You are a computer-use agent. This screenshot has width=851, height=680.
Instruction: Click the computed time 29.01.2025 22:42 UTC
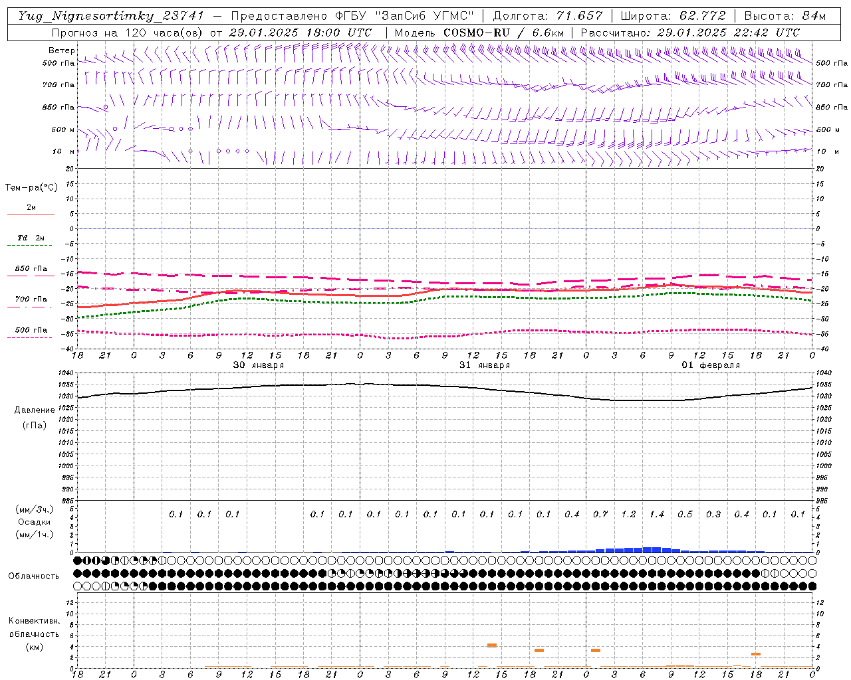point(729,33)
